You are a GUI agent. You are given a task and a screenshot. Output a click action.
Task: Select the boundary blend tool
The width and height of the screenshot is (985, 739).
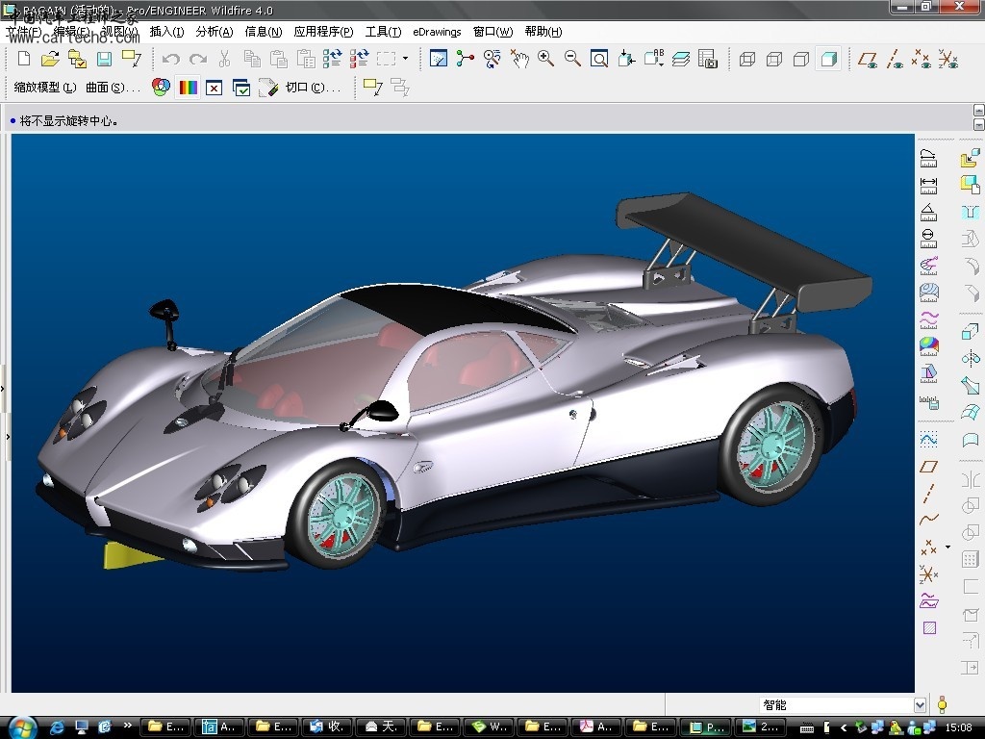[970, 412]
